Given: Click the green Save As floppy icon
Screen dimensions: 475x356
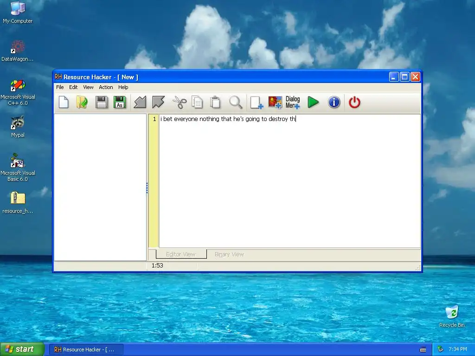Looking at the screenshot, I should (120, 102).
